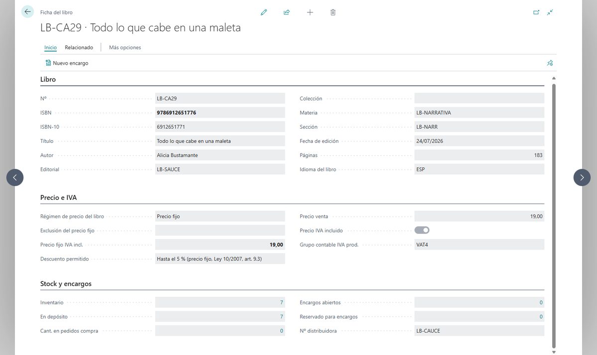Add a new record with plus icon
The width and height of the screenshot is (597, 355).
tap(310, 12)
